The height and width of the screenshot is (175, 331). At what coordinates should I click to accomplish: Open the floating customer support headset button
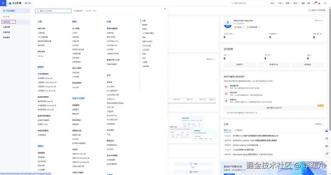coord(327,138)
